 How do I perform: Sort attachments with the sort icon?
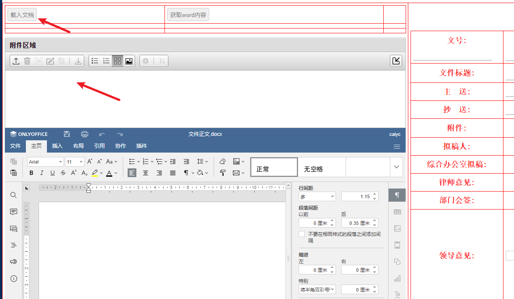pos(162,61)
